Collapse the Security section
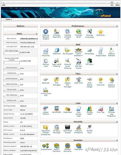 click(117, 122)
